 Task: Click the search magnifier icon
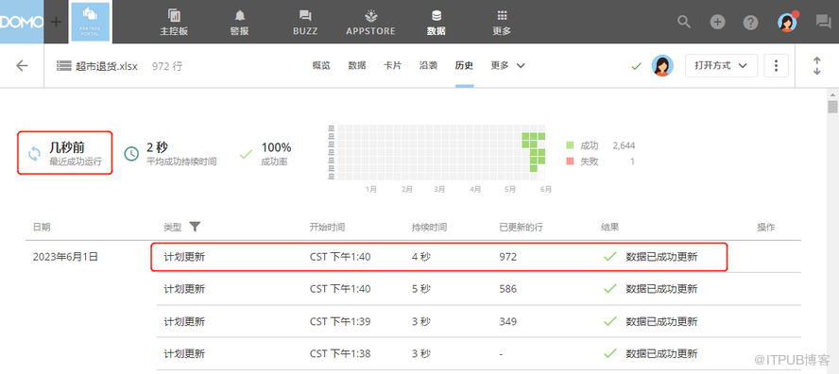tap(684, 22)
